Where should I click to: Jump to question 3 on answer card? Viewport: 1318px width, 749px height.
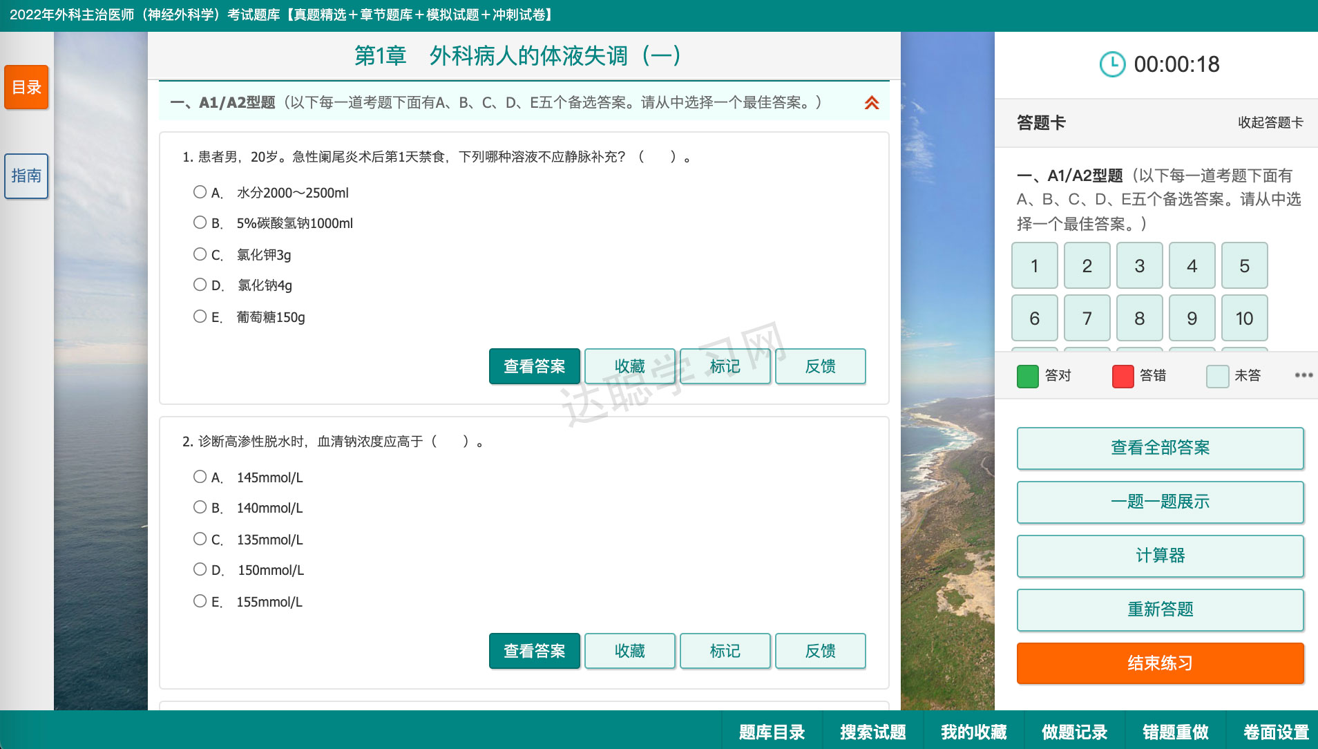tap(1140, 266)
